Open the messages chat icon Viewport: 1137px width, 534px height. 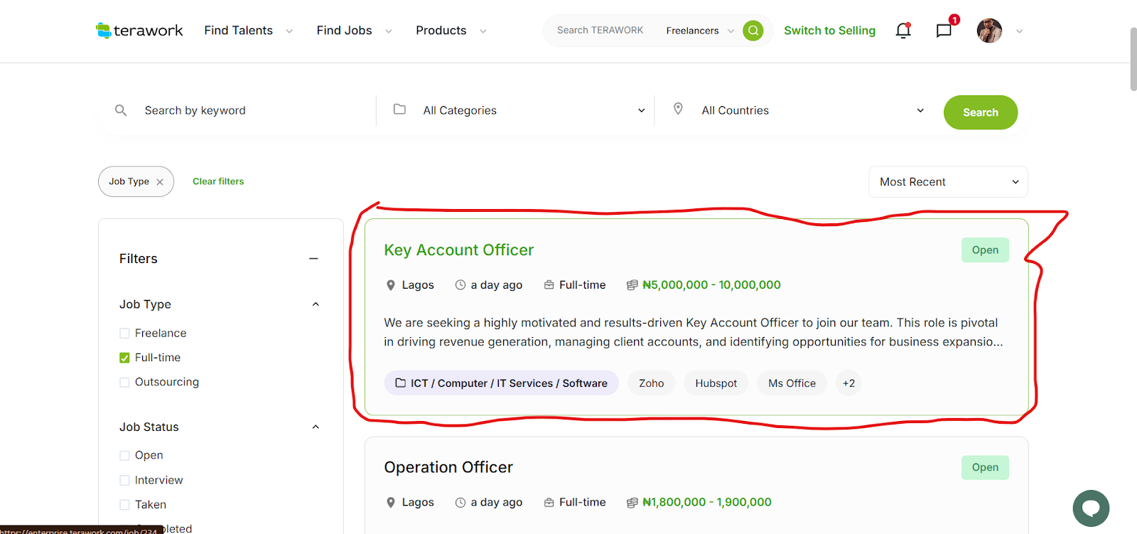point(944,31)
